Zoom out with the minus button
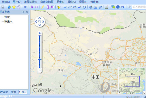The height and width of the screenshot is (98, 146). click(40, 70)
